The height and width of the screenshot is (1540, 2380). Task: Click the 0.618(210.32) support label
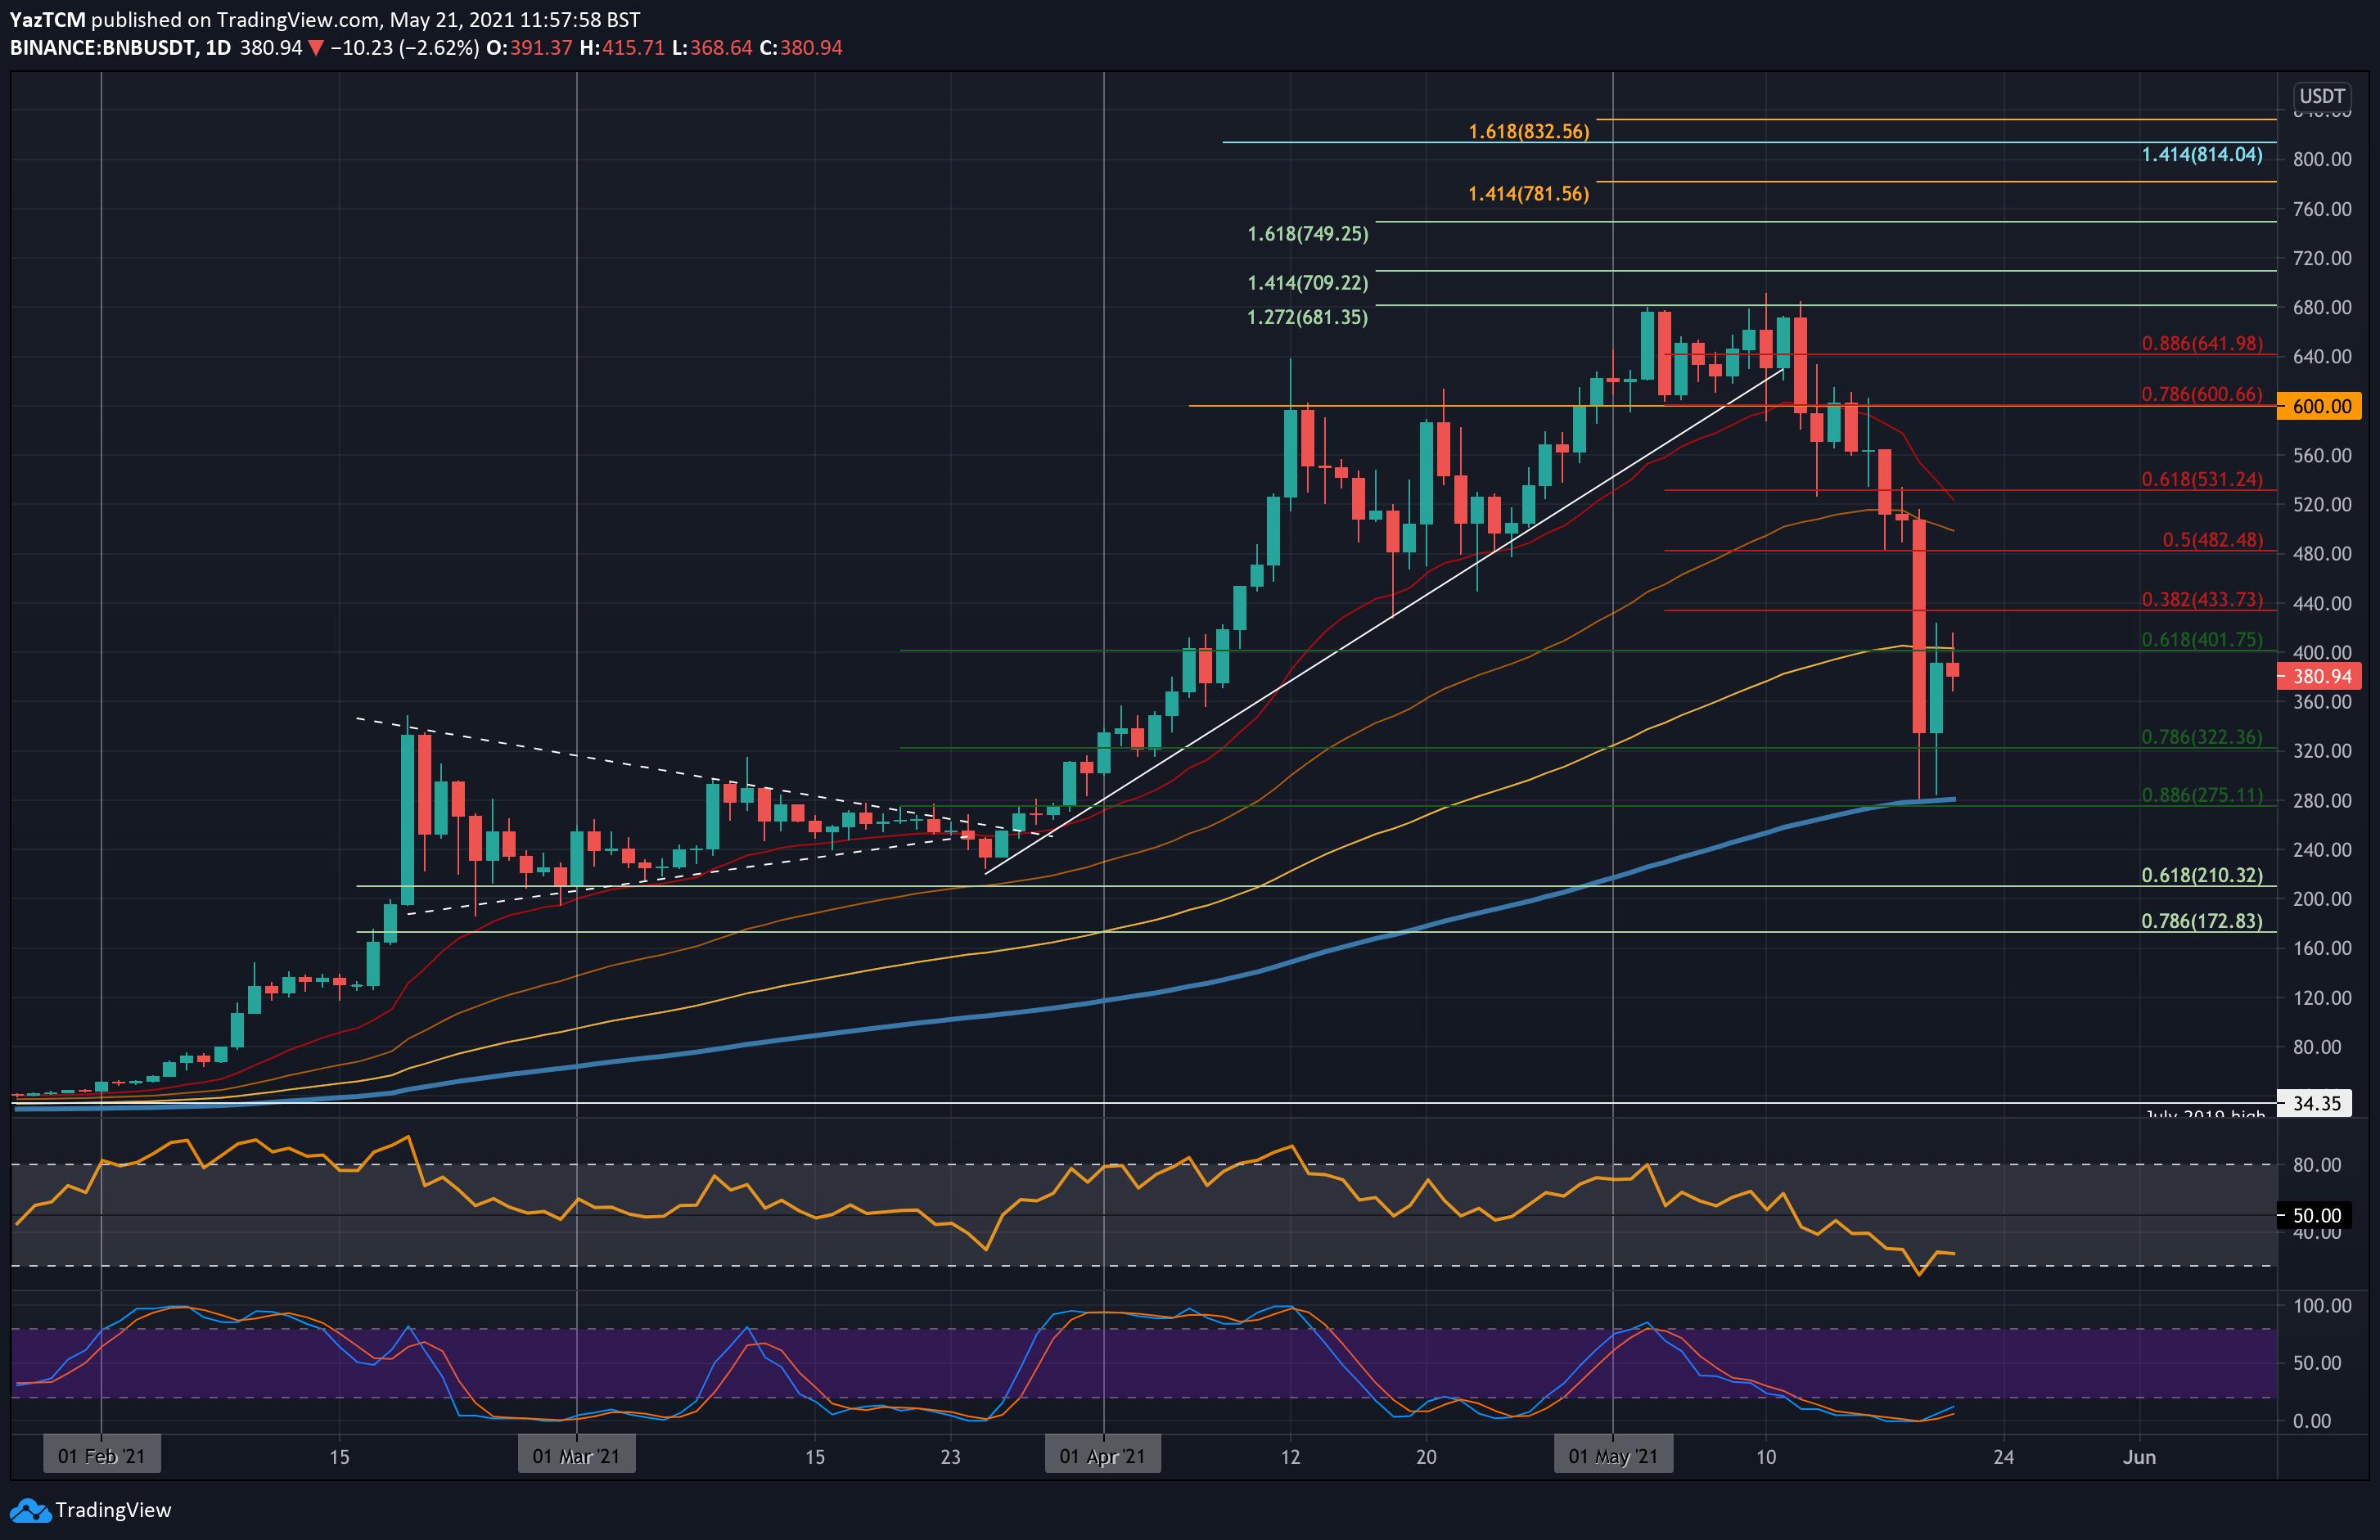(2201, 875)
